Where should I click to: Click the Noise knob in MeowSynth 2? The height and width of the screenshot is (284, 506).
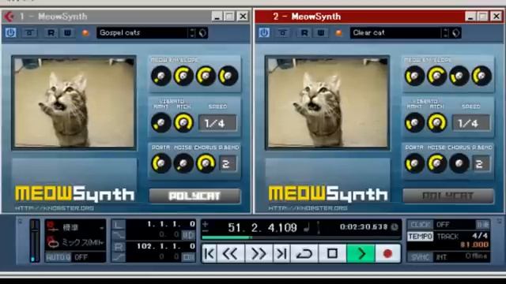(436, 163)
